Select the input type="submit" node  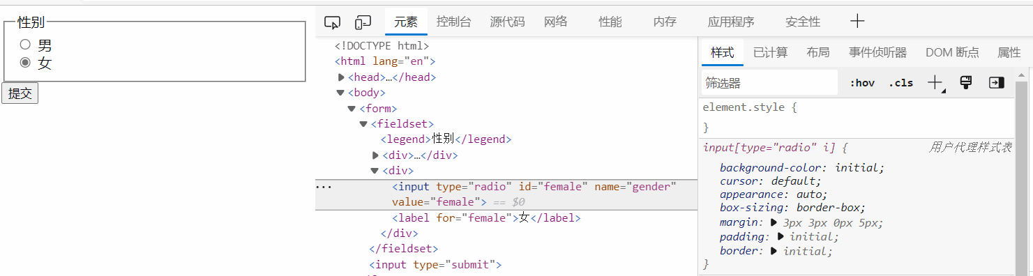pyautogui.click(x=435, y=265)
